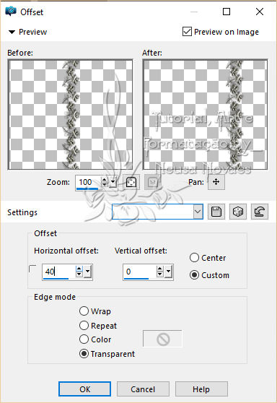Open Horizontal offset slider dropdown
The height and width of the screenshot is (403, 277).
88,272
